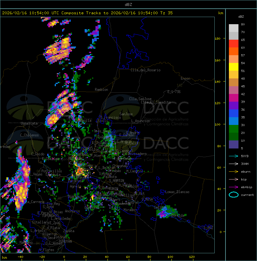This screenshot has height=261, width=257.
Task: Click the 'Divisadero' map label
Action: point(137,154)
